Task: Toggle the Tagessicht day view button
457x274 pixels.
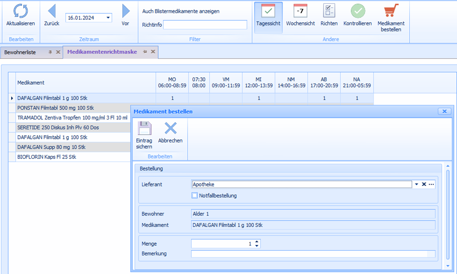Action: click(x=268, y=11)
